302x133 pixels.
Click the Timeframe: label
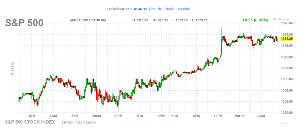click(118, 9)
